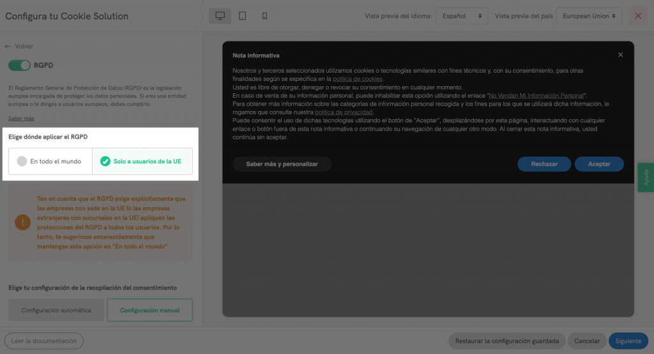This screenshot has width=654, height=354.
Task: Close the configurator with red X
Action: click(x=637, y=16)
